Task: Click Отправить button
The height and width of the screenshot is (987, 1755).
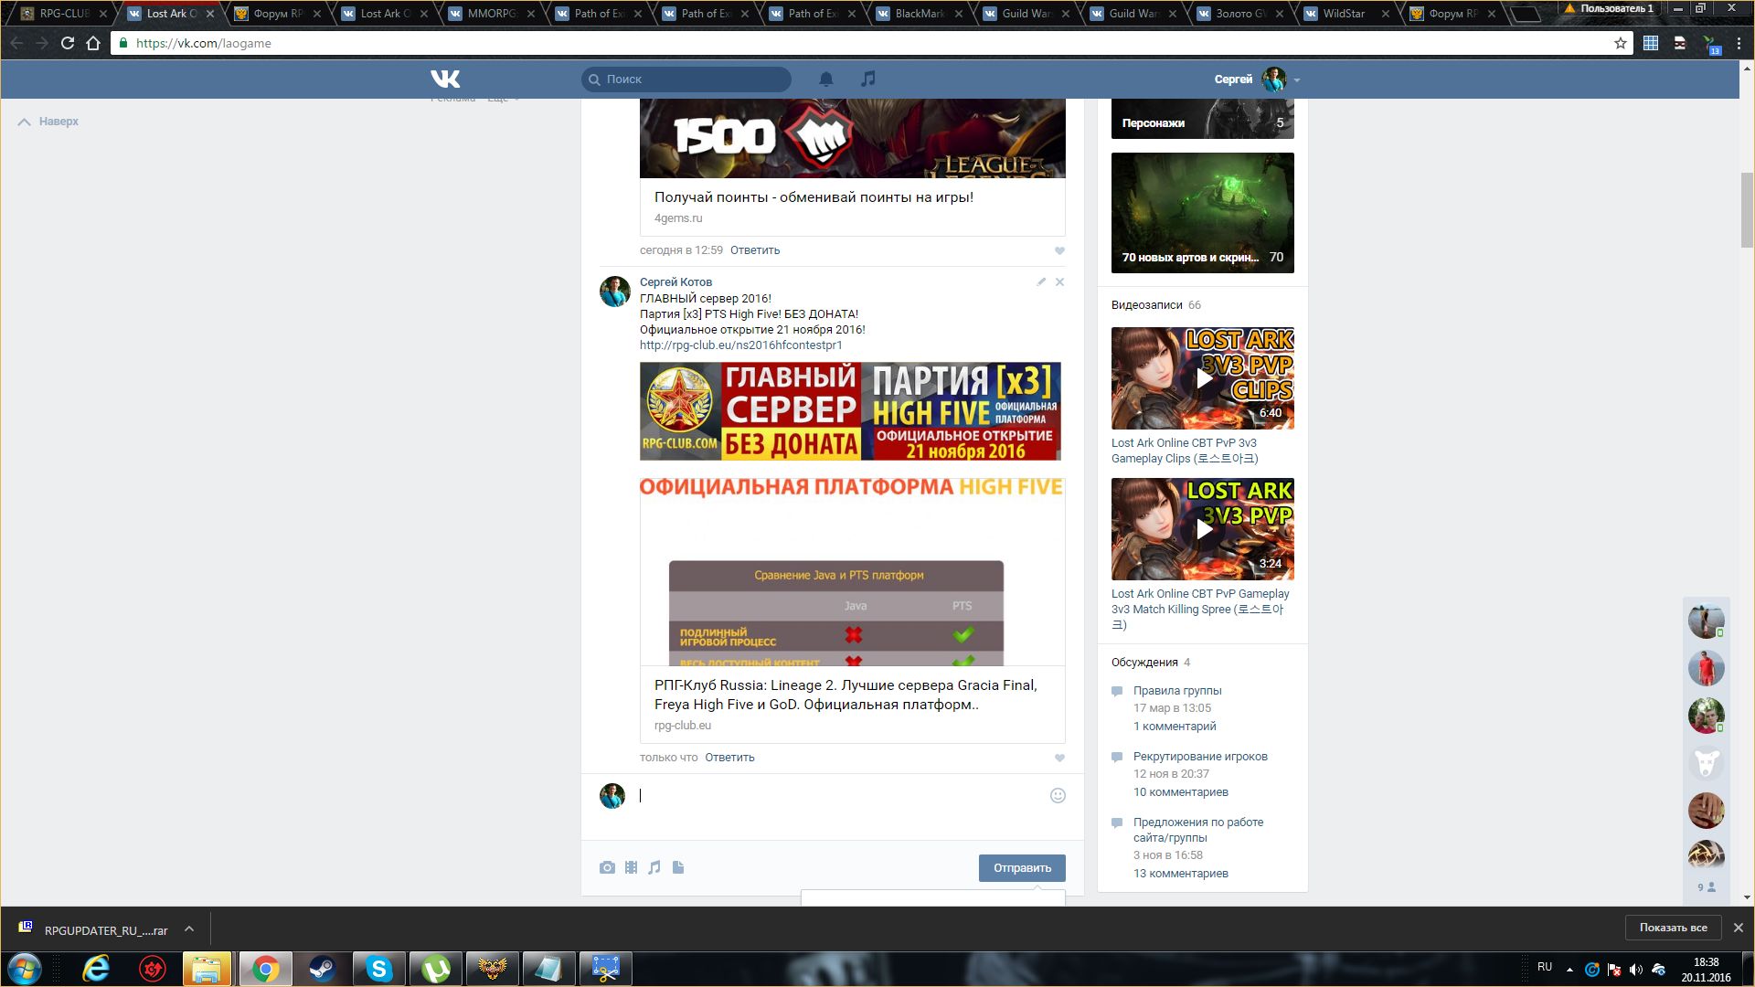Action: click(x=1022, y=868)
